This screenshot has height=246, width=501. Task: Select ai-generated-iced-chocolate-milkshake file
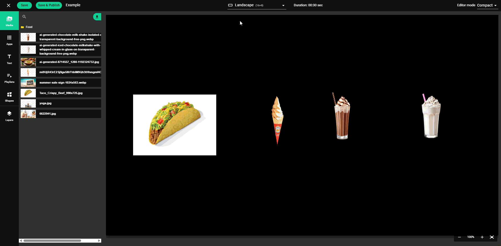[61, 50]
